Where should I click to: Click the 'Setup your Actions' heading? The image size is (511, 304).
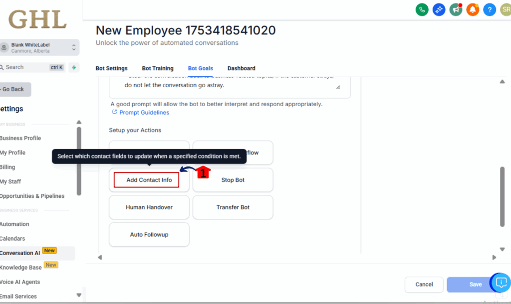(x=135, y=130)
